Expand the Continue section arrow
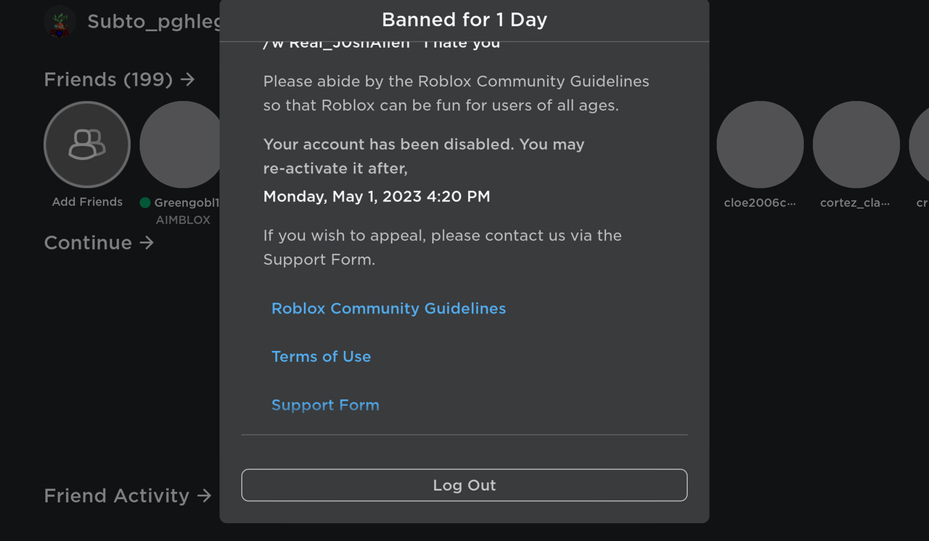This screenshot has height=541, width=929. (x=147, y=242)
